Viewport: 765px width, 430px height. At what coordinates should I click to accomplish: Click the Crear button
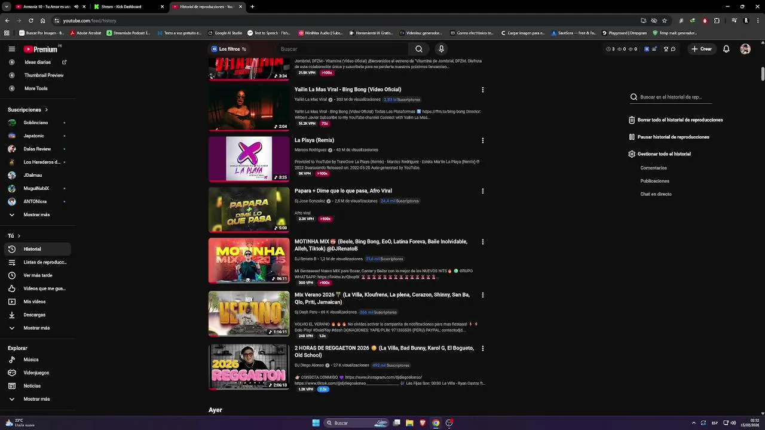(x=702, y=49)
